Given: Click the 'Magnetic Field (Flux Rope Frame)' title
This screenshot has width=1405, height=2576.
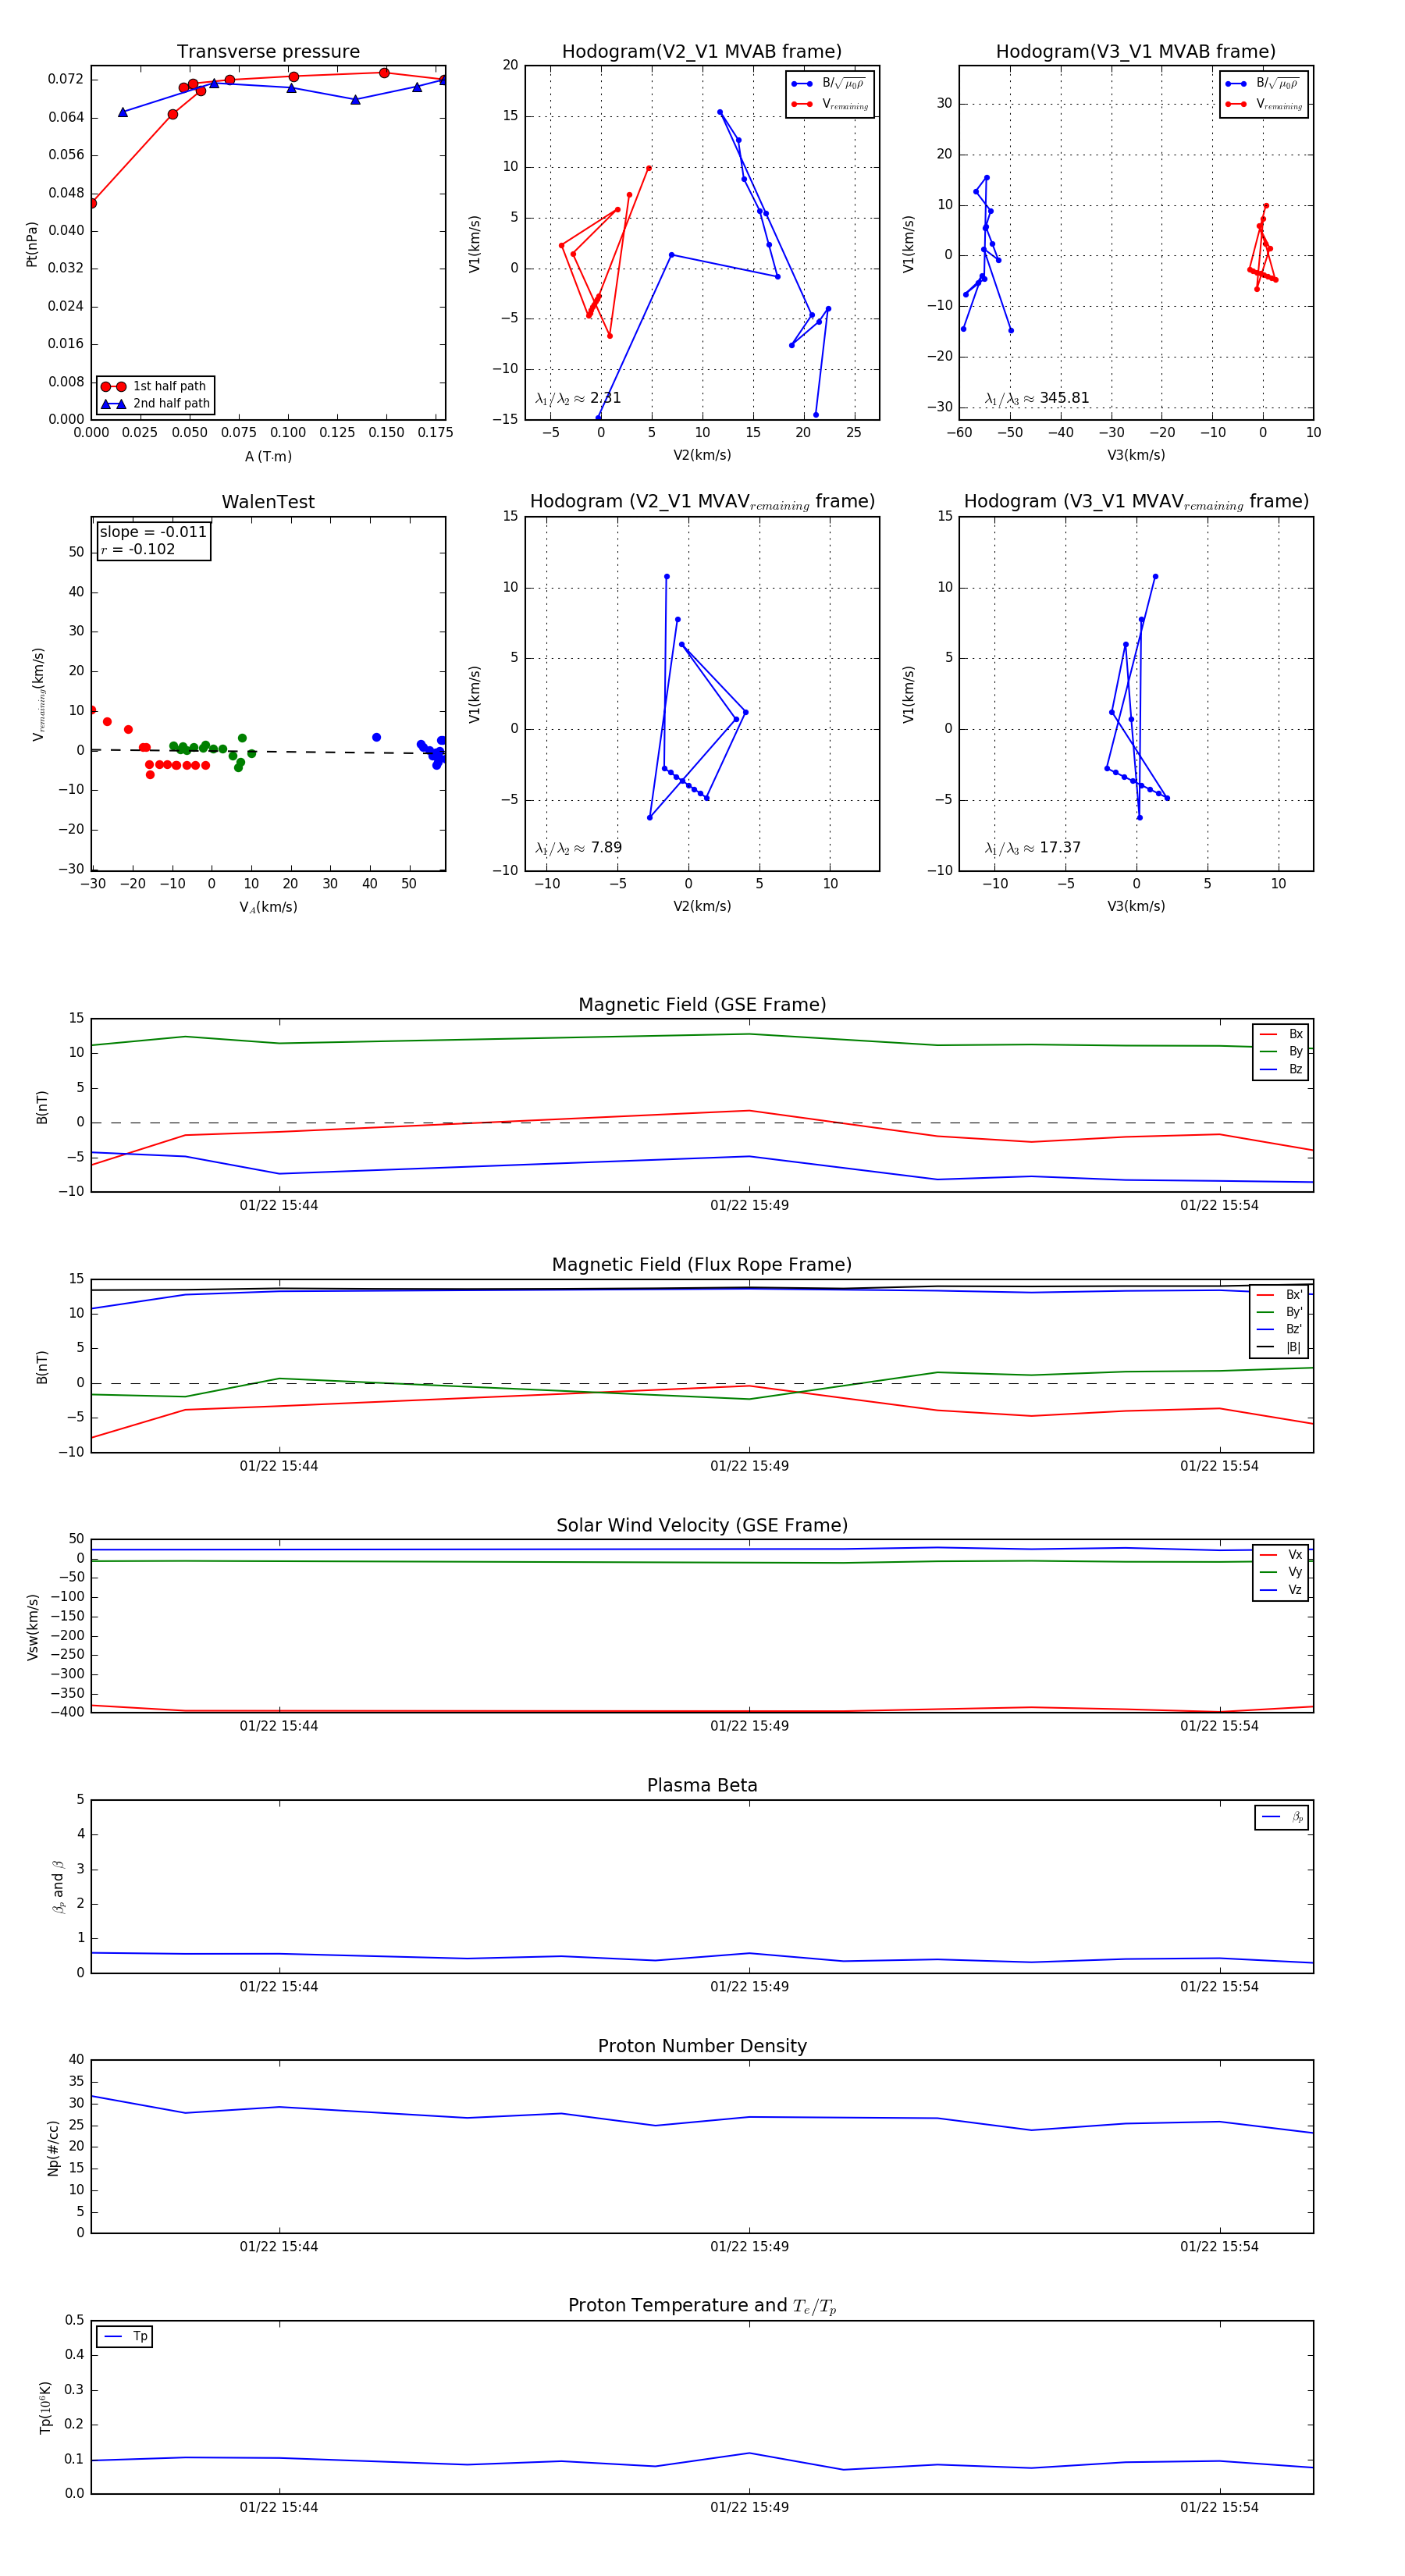Looking at the screenshot, I should click(702, 1265).
